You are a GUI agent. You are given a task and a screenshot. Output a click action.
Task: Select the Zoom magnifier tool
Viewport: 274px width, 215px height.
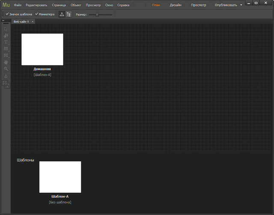6,68
